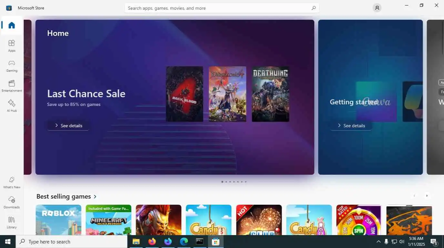
Task: Open the Roblox game tile
Action: pyautogui.click(x=58, y=220)
